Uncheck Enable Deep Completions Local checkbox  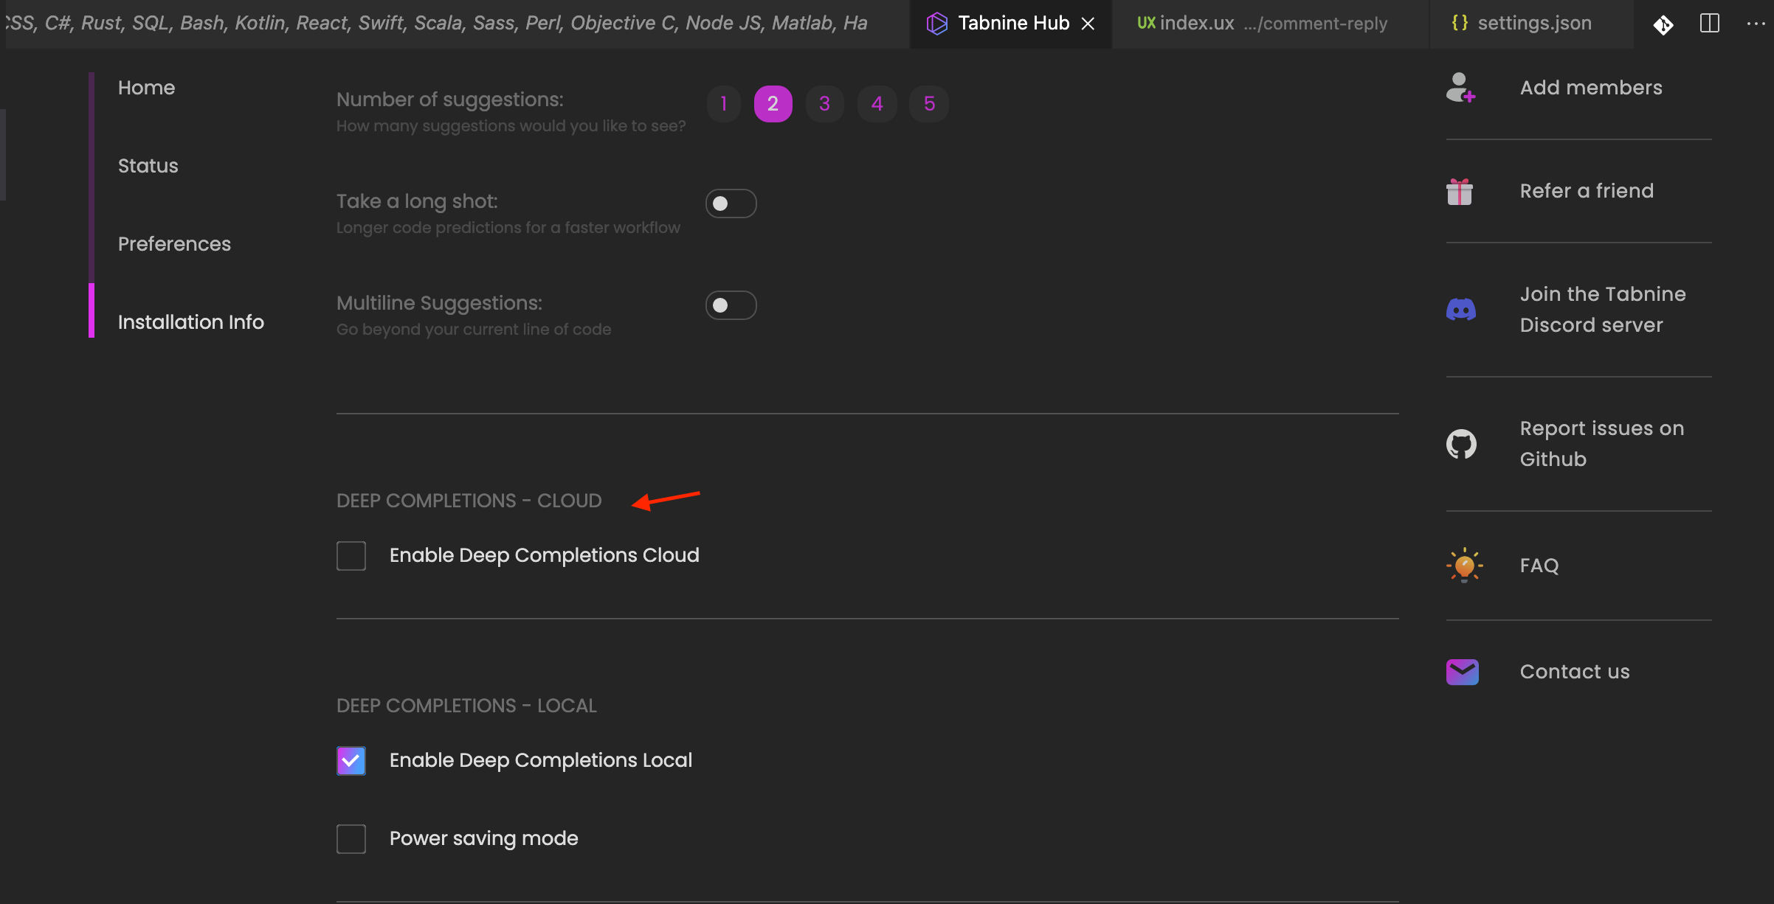[351, 761]
